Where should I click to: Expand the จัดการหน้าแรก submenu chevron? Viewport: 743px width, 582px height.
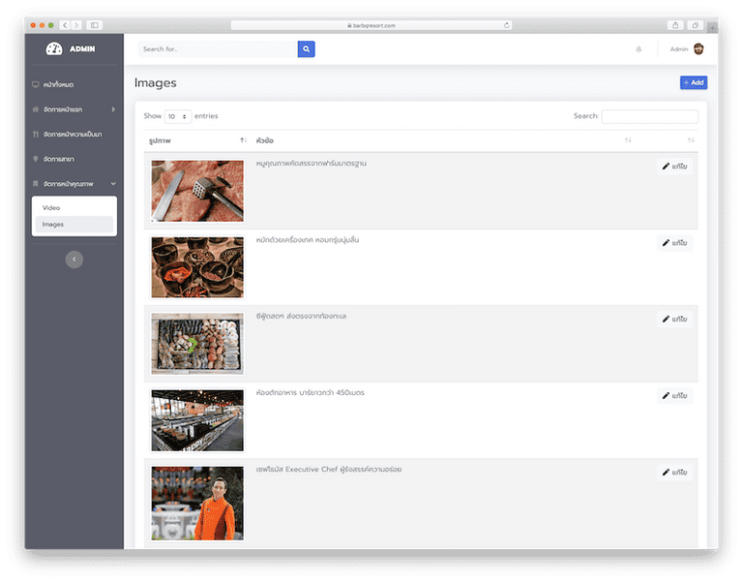click(x=113, y=109)
